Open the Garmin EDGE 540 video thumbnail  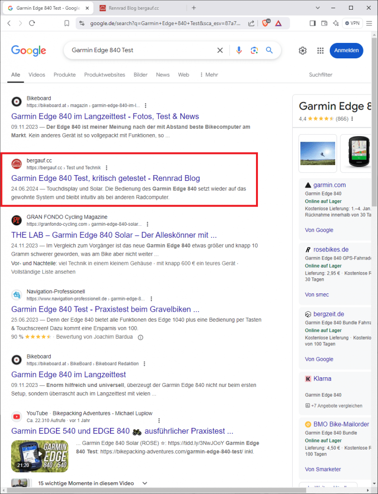tap(40, 456)
